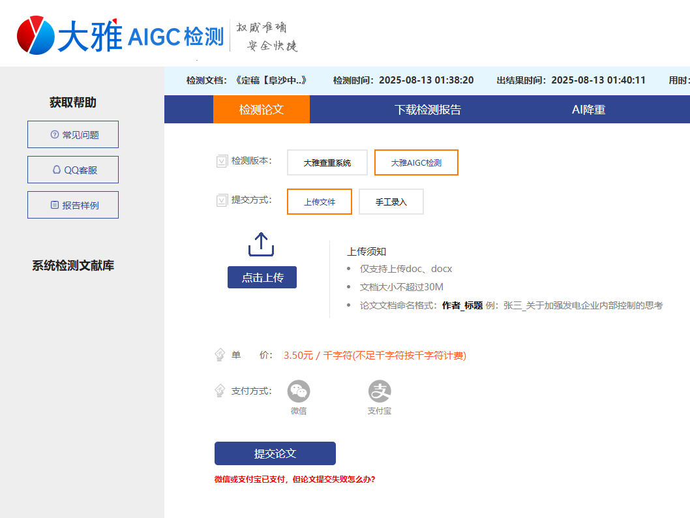Image resolution: width=690 pixels, height=518 pixels.
Task: Open the 报告样例 sample report button
Action: [73, 205]
